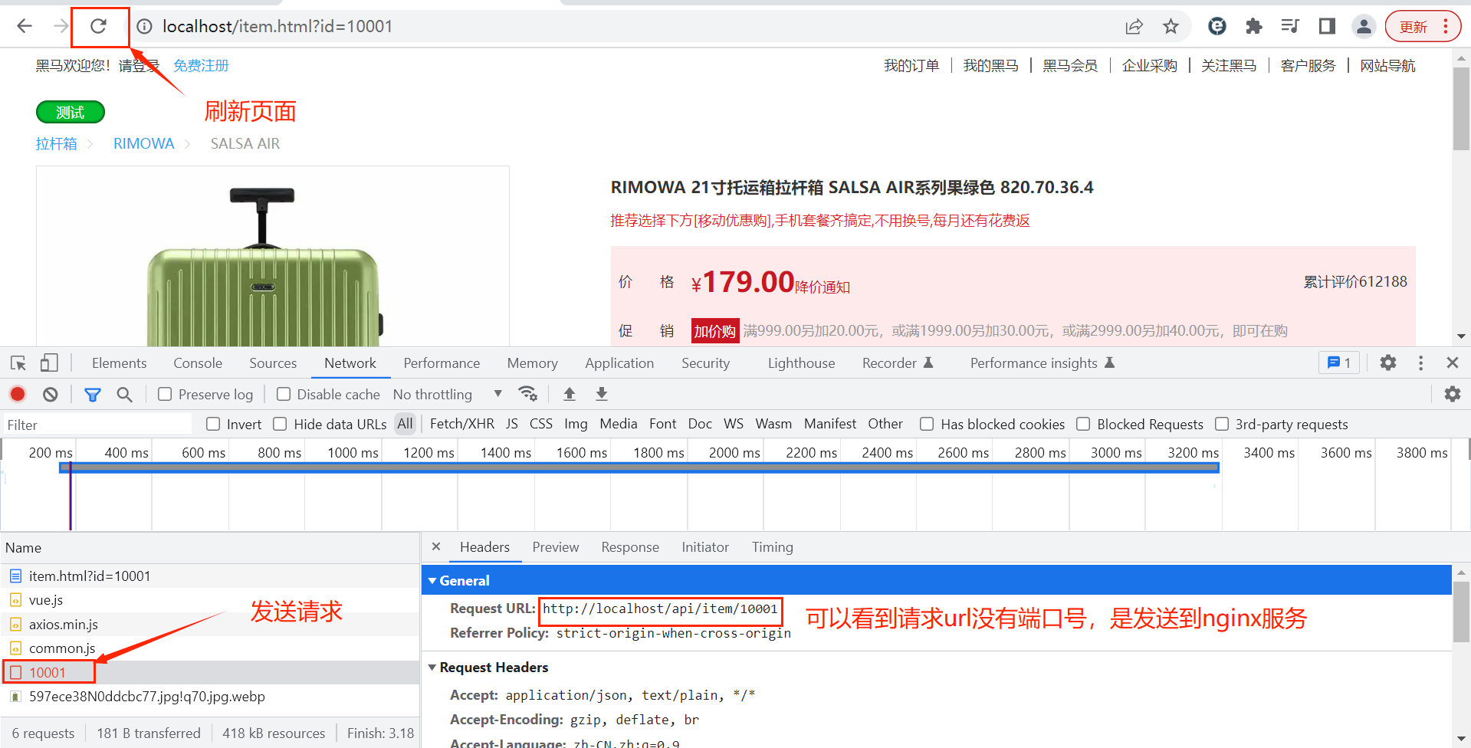Open the media control playlist icon
1471x748 pixels.
[1290, 27]
